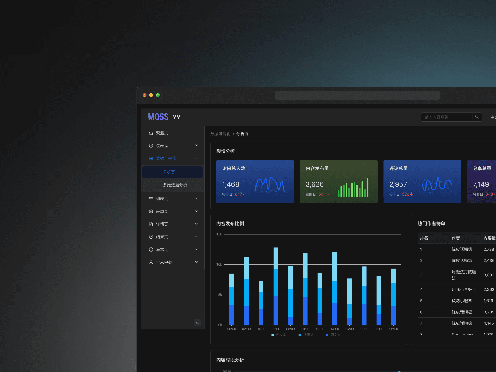Collapse the sidebar with the fold icon

click(x=197, y=322)
